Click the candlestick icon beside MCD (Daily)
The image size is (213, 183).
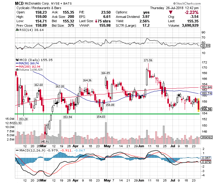[x=17, y=60]
